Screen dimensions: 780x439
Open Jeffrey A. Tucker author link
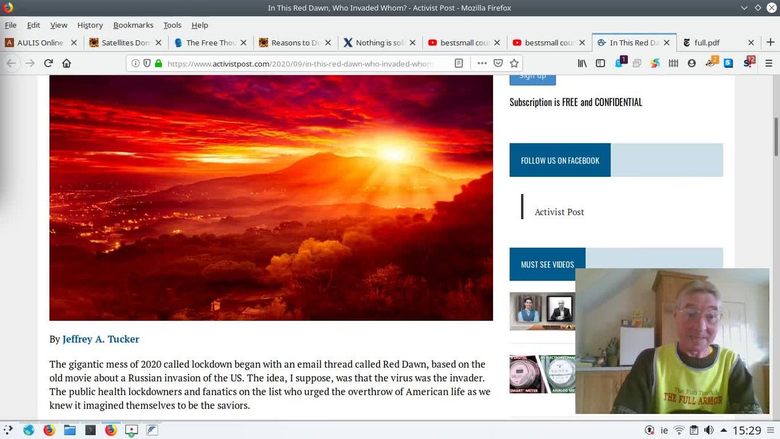tap(101, 339)
